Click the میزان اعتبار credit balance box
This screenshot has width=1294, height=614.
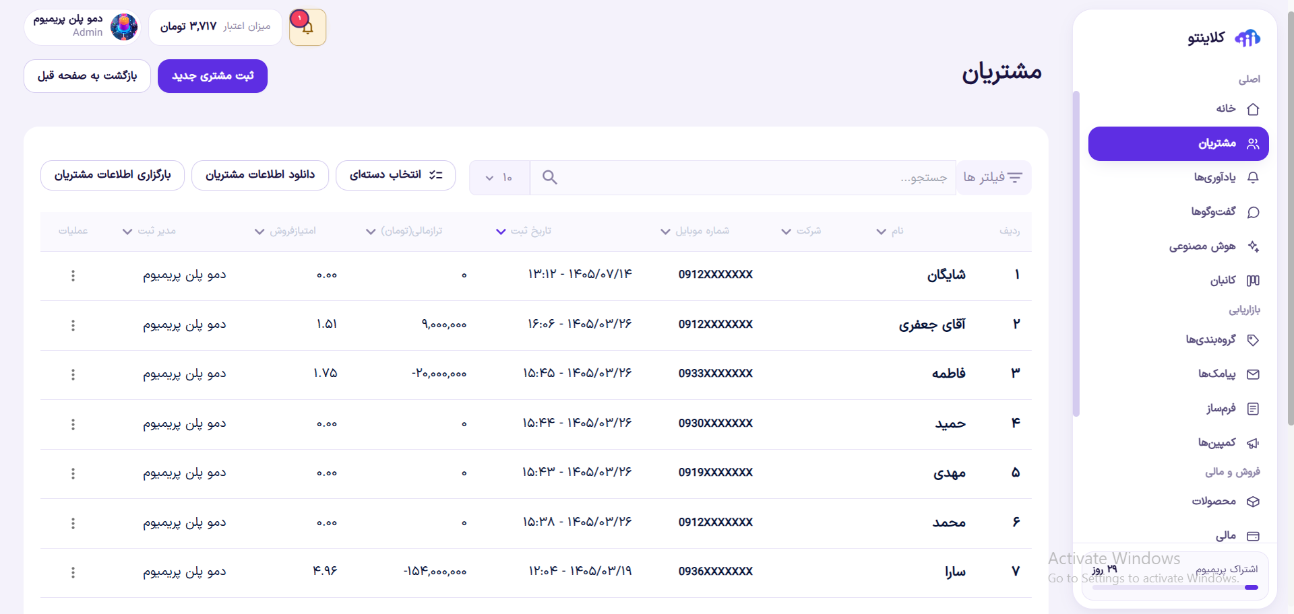point(215,27)
